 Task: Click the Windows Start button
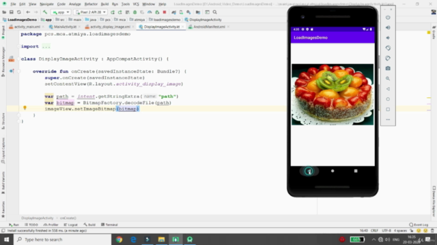(x=6, y=240)
